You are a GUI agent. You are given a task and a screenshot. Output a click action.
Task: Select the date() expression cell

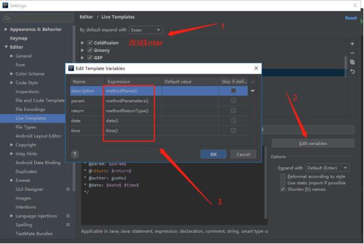(133, 121)
